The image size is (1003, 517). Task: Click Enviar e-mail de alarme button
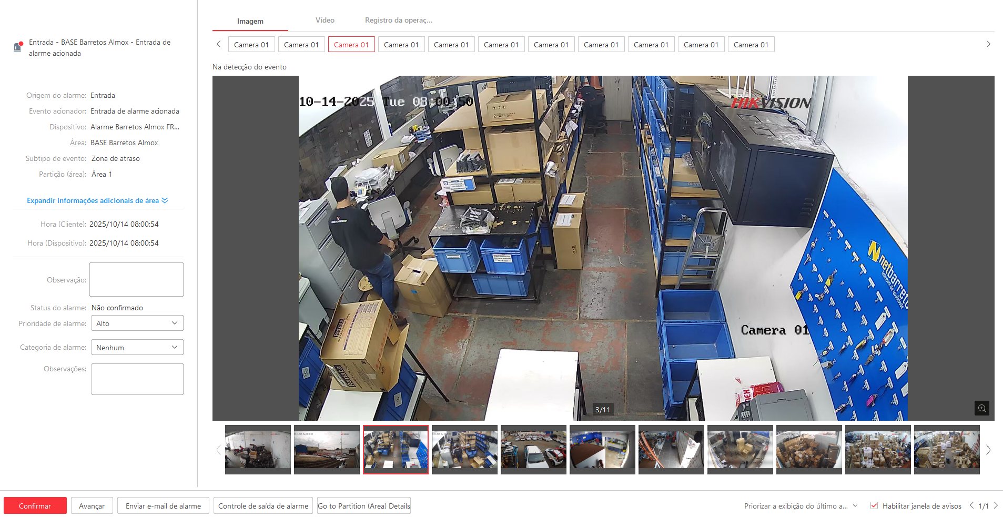click(163, 506)
